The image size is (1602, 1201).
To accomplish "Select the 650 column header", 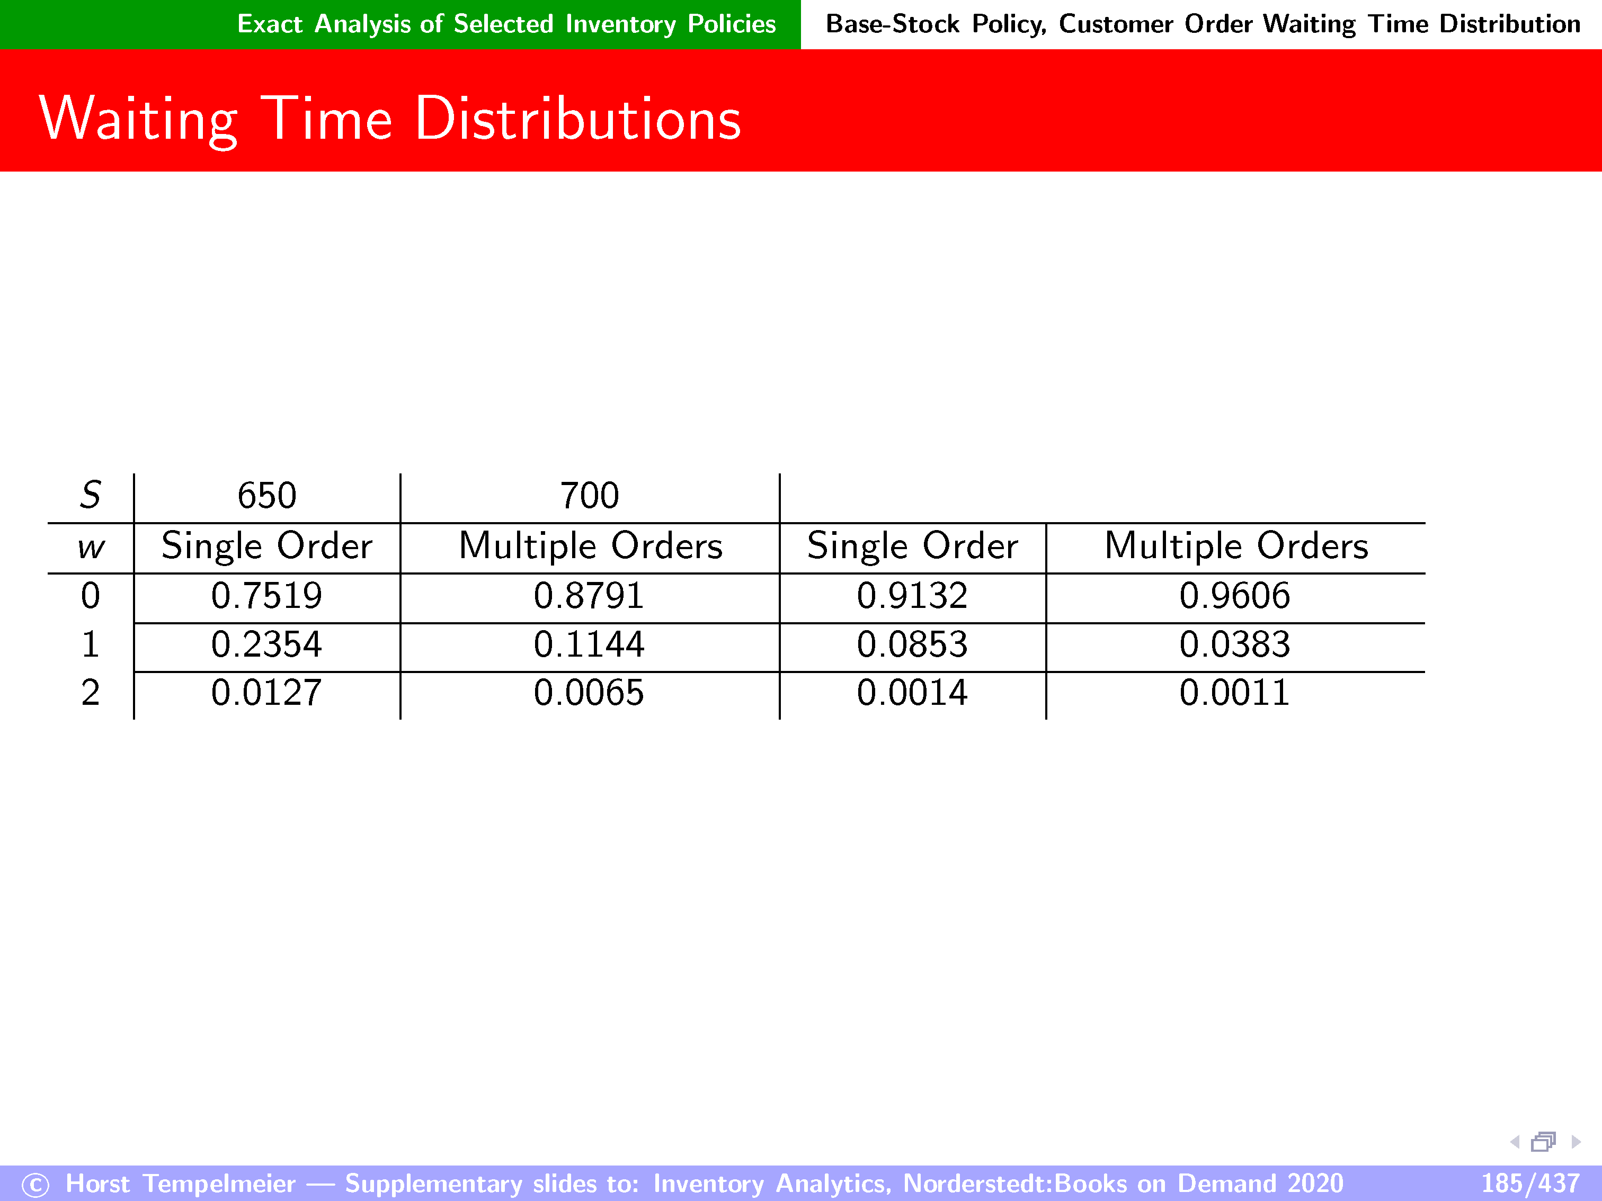I will [x=267, y=496].
